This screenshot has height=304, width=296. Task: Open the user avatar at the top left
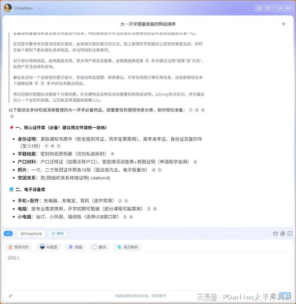(x=8, y=8)
